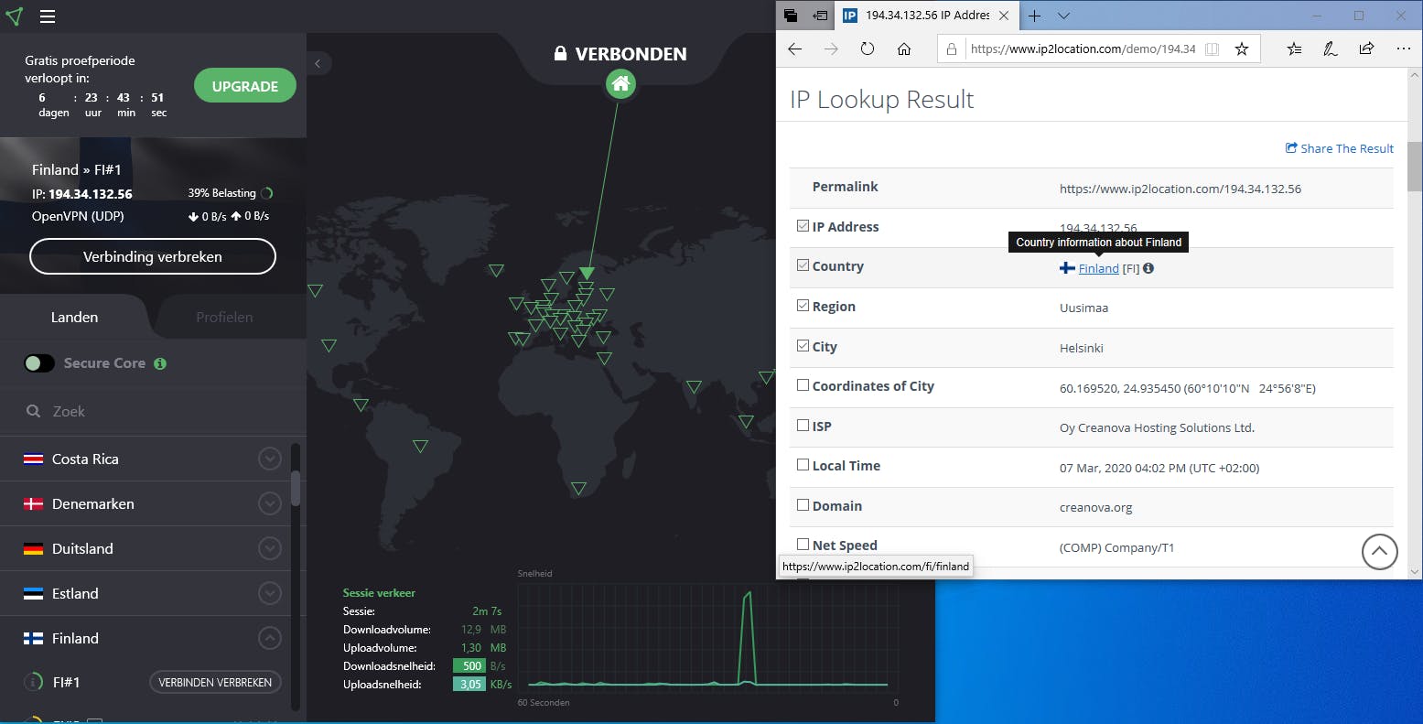Set these Edge tabs aside
1423x724 pixels.
820,16
